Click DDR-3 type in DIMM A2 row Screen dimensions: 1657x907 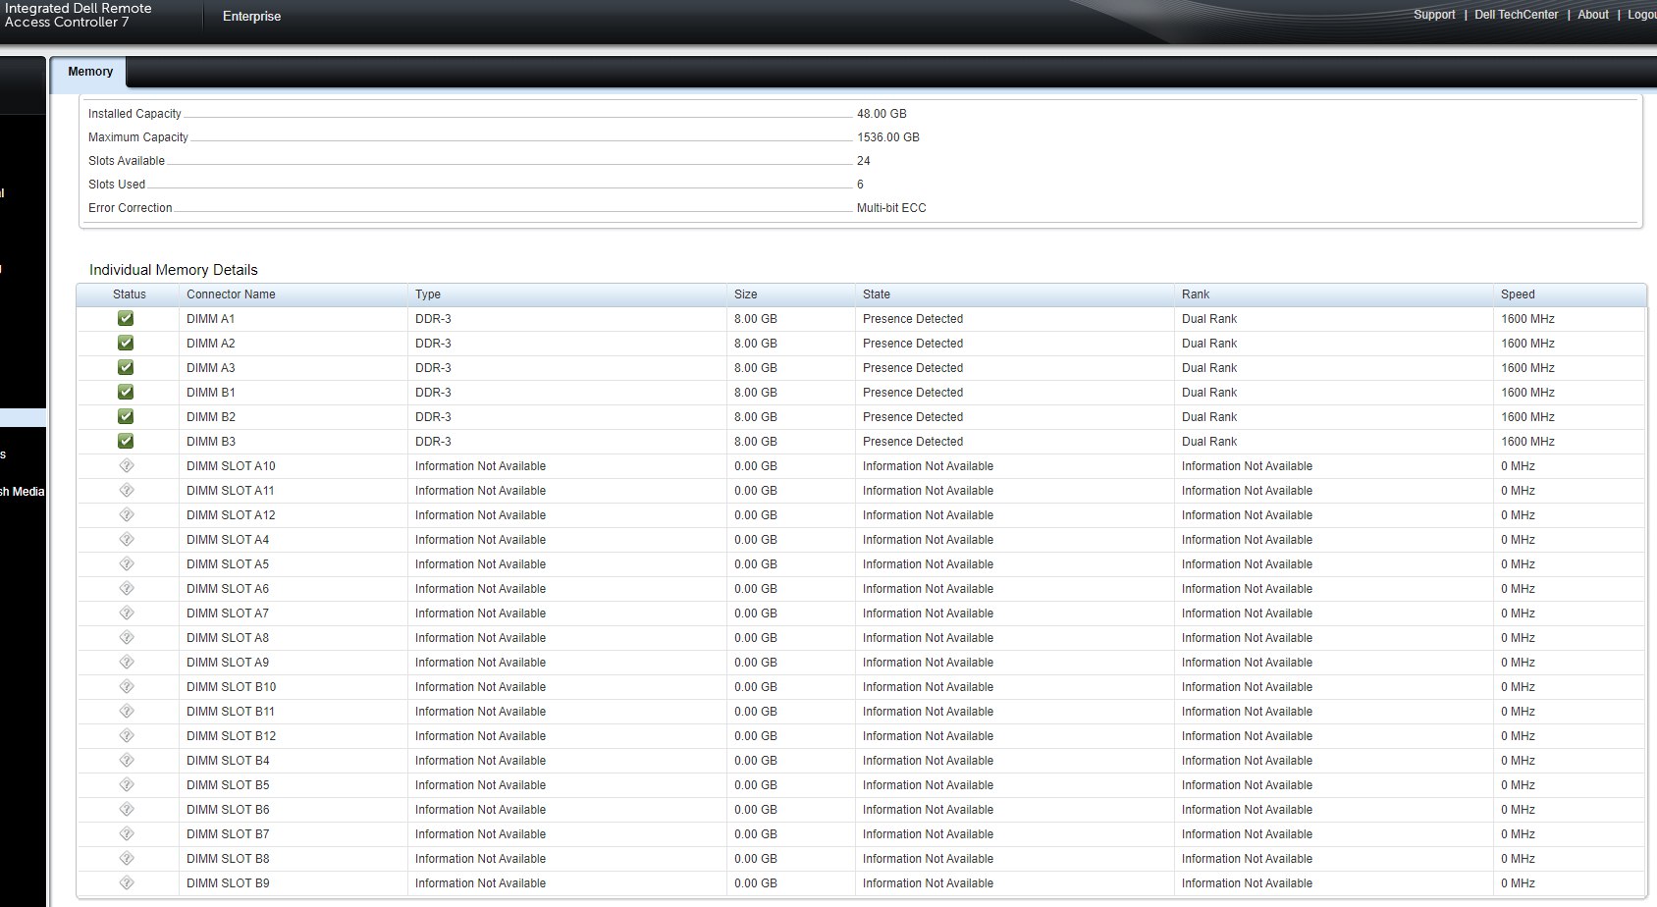pyautogui.click(x=433, y=344)
